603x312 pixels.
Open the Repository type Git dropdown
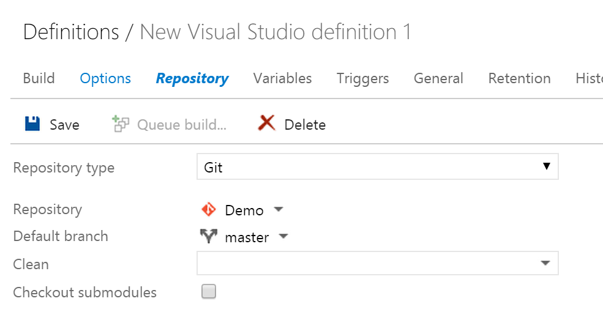click(x=377, y=167)
